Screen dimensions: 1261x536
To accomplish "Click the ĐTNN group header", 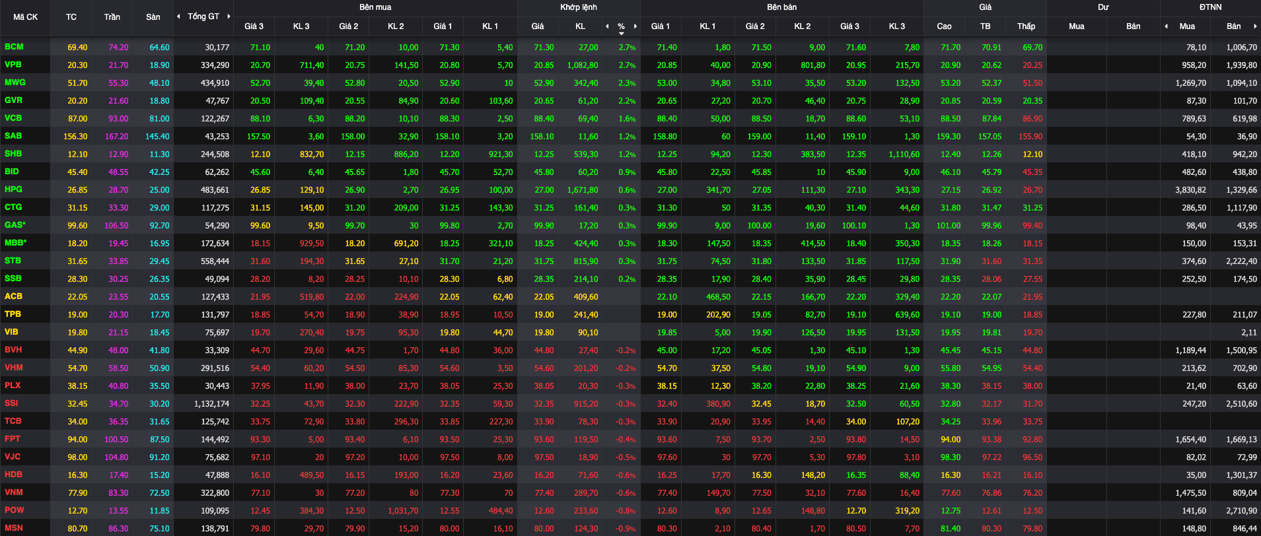I will (1211, 7).
